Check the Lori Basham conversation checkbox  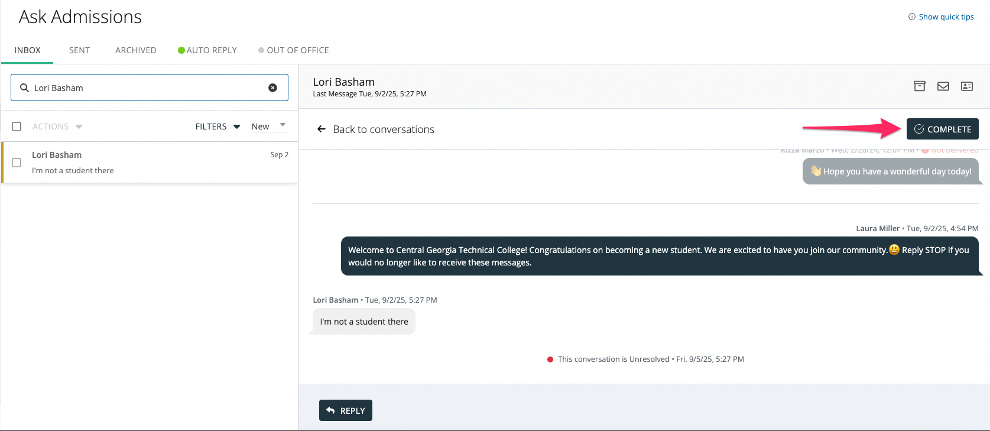coord(17,163)
